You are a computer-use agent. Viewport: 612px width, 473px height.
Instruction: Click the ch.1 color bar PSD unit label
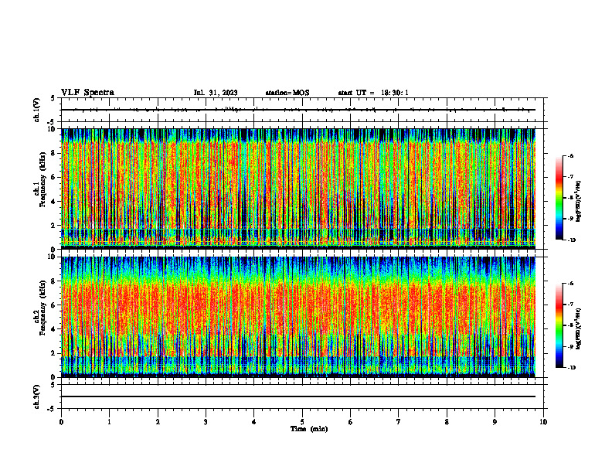tap(579, 202)
